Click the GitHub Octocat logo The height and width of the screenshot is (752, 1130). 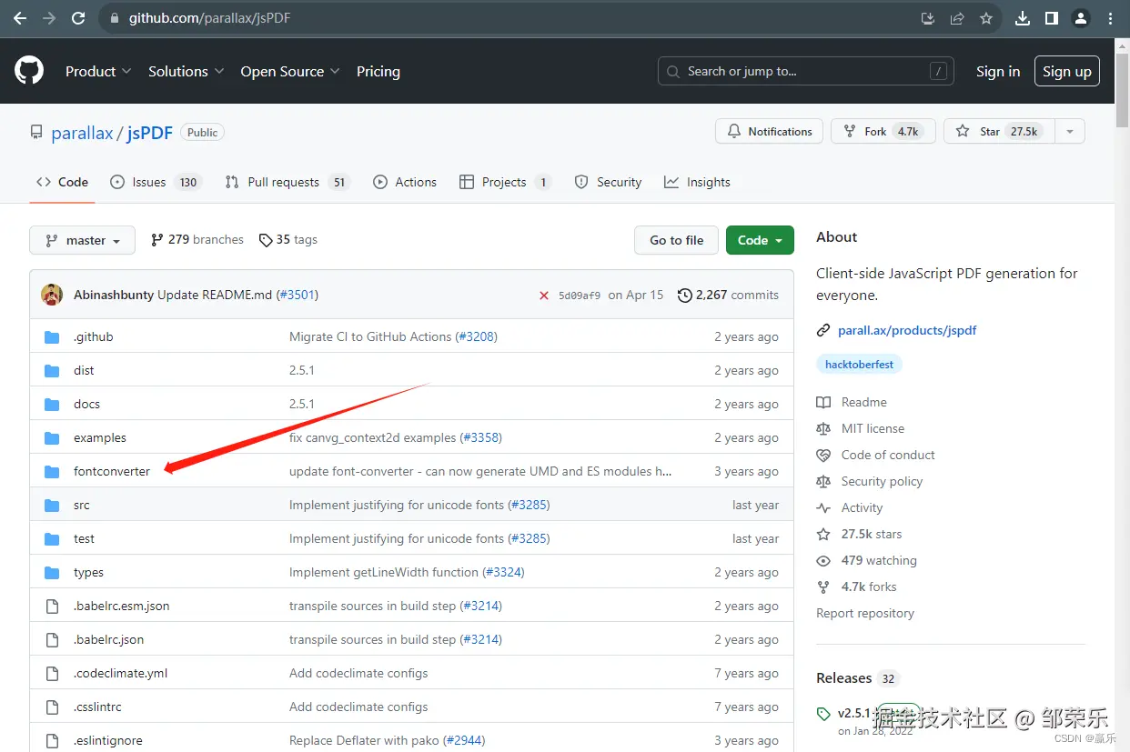pyautogui.click(x=29, y=71)
